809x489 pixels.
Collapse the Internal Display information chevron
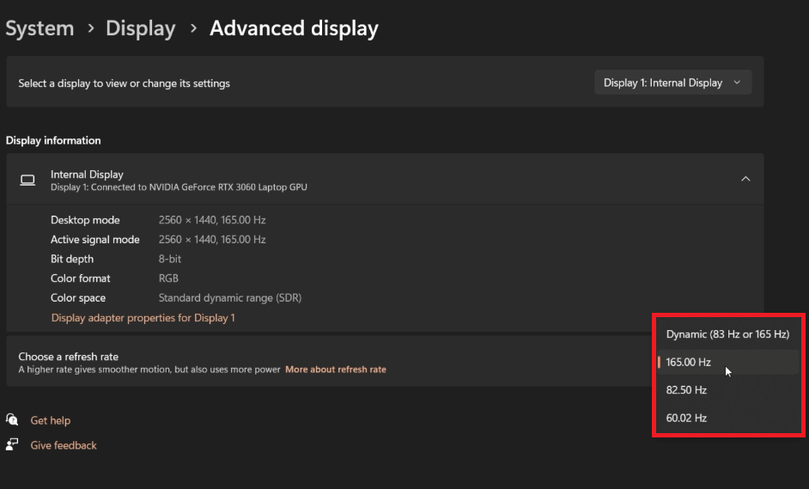coord(745,179)
